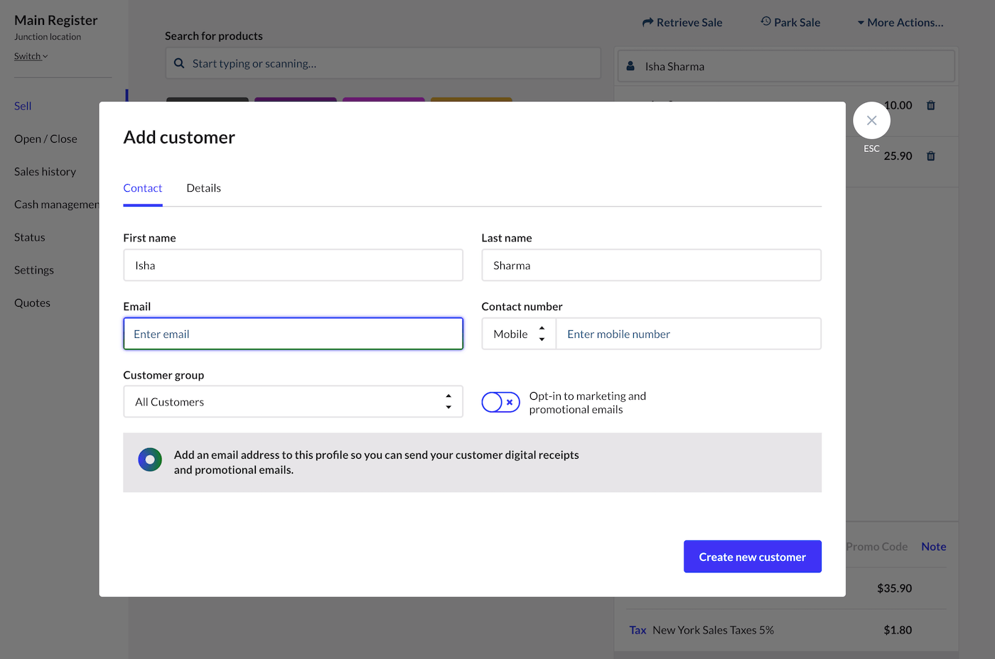995x659 pixels.
Task: Delete the 25.90 line item via trash icon
Action: [x=930, y=156]
